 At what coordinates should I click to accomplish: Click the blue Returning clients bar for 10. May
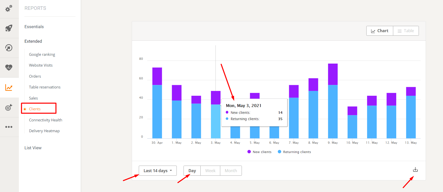[352, 127]
